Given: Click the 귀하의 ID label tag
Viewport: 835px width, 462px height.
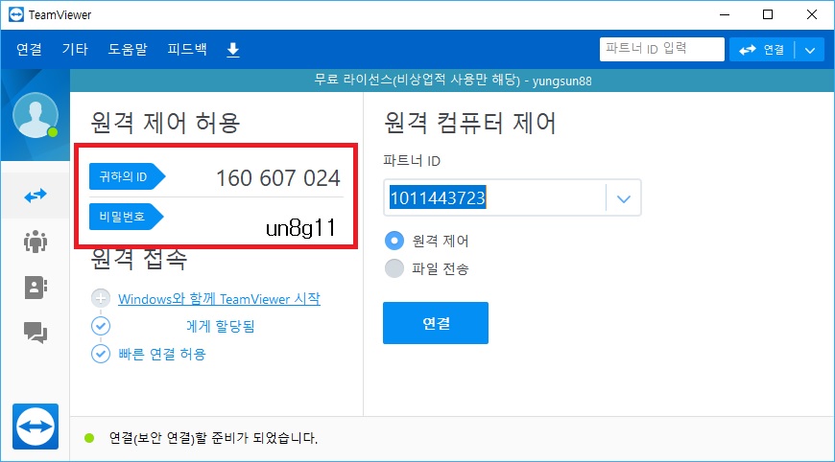Looking at the screenshot, I should [128, 176].
